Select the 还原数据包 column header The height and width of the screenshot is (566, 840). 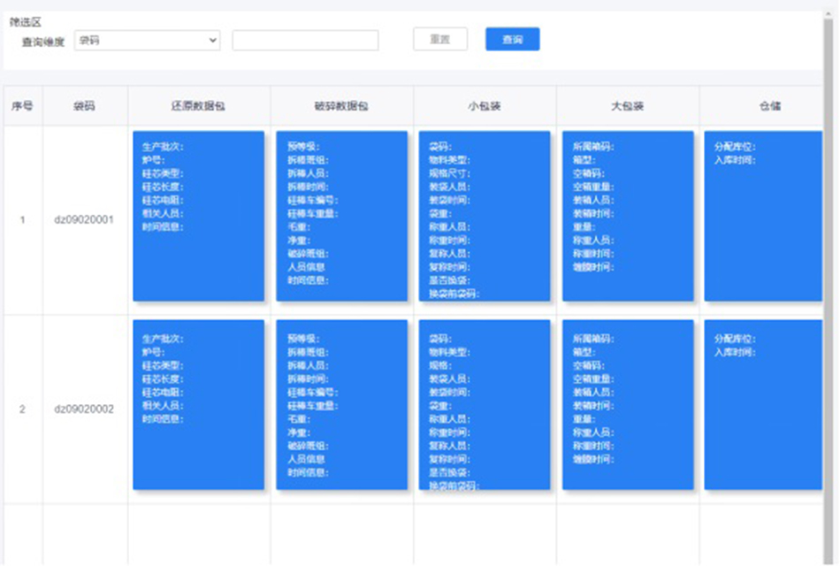click(x=199, y=106)
